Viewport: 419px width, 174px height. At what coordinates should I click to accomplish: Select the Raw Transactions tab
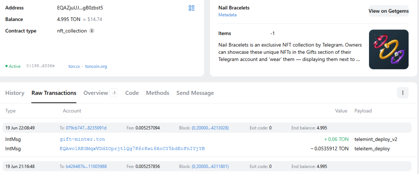54,93
